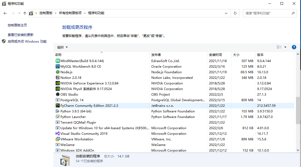Click the search magnifier icon

tap(293, 13)
